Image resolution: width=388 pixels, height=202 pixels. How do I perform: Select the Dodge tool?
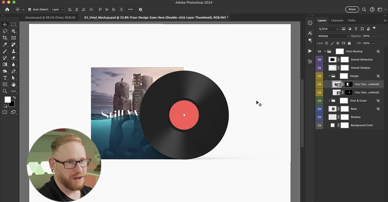5,71
